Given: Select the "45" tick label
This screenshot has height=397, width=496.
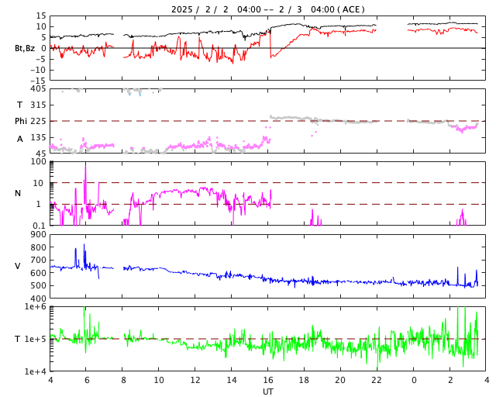Looking at the screenshot, I should [x=41, y=154].
